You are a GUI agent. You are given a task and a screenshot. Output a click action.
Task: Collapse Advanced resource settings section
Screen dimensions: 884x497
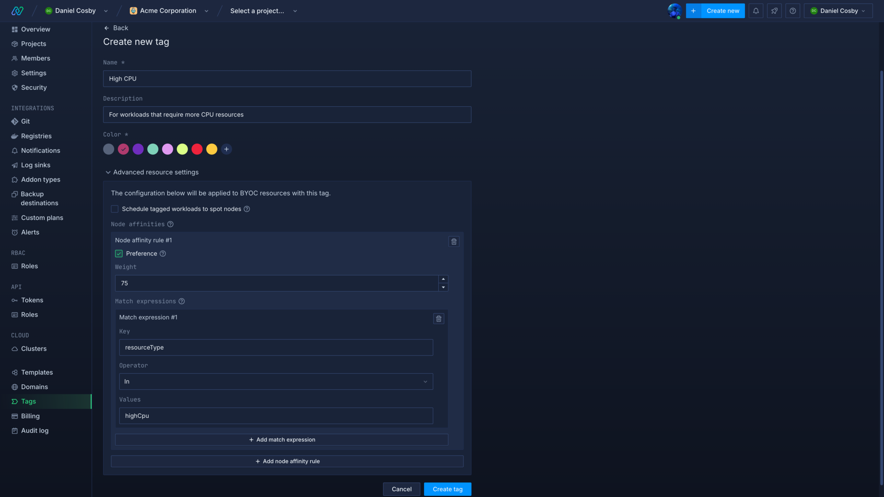tap(151, 172)
